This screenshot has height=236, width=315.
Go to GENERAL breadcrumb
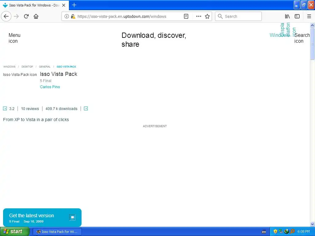(45, 67)
